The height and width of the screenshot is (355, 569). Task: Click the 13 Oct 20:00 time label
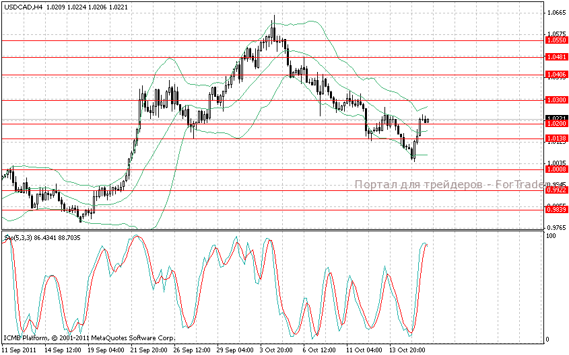407,350
